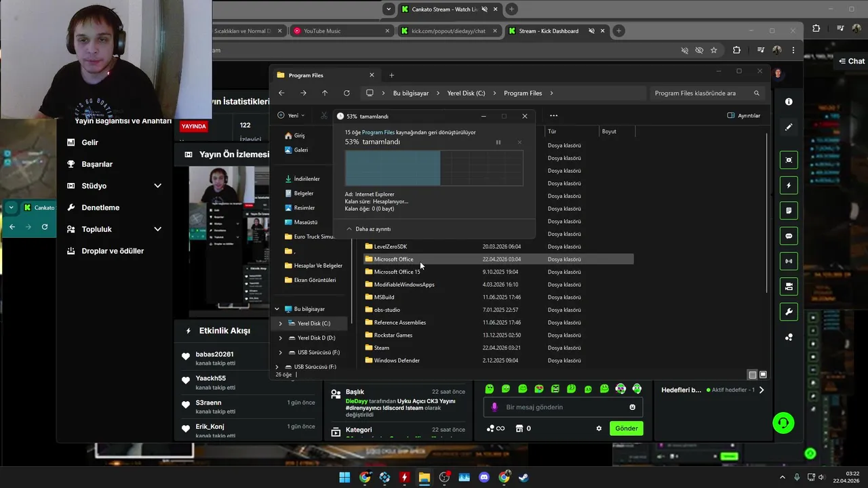The image size is (868, 488).
Task: Click 'Program Files' link in progress dialog
Action: click(378, 132)
